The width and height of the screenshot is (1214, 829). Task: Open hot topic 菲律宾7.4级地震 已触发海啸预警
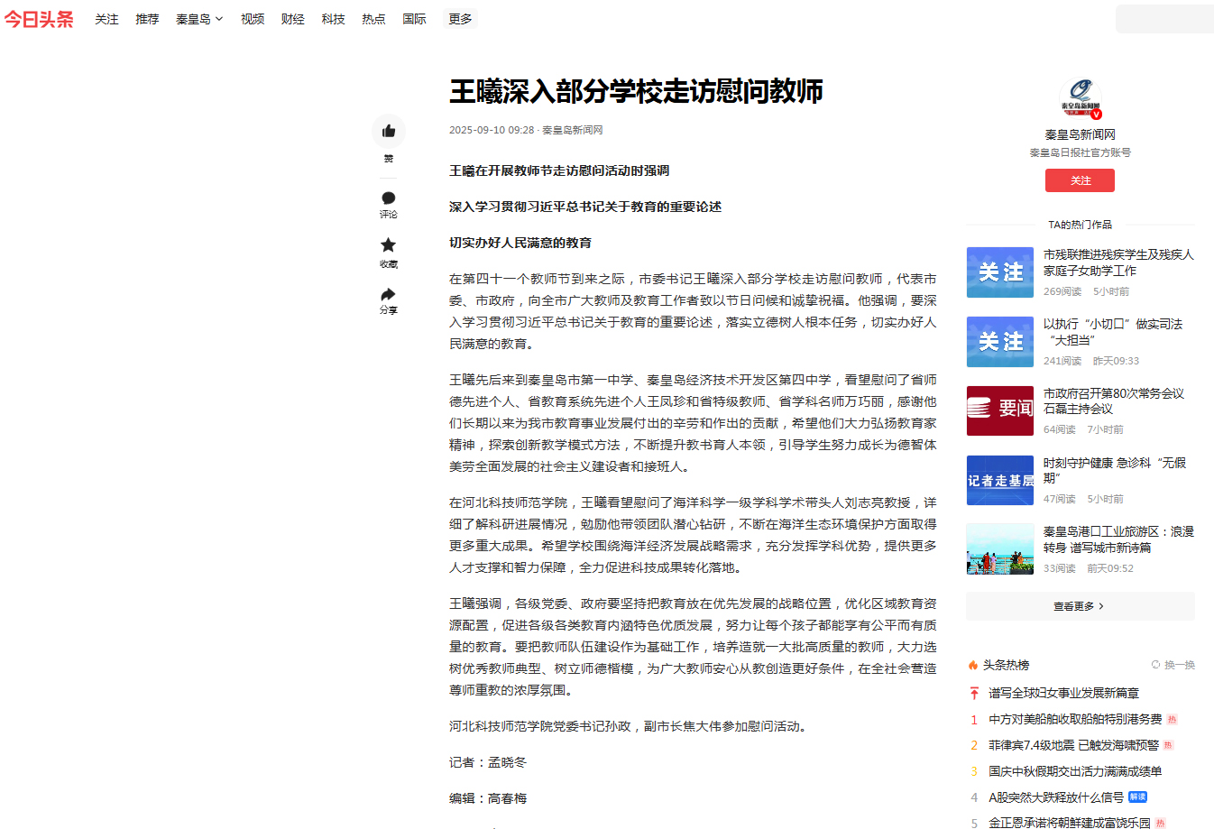pyautogui.click(x=1073, y=745)
